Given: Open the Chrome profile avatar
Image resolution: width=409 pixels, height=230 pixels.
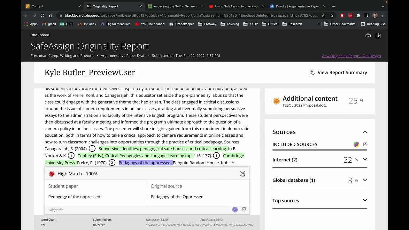Looking at the screenshot, I should coord(375,15).
